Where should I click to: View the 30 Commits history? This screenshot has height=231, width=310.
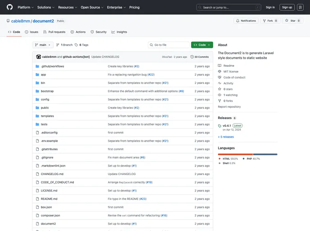point(200,57)
